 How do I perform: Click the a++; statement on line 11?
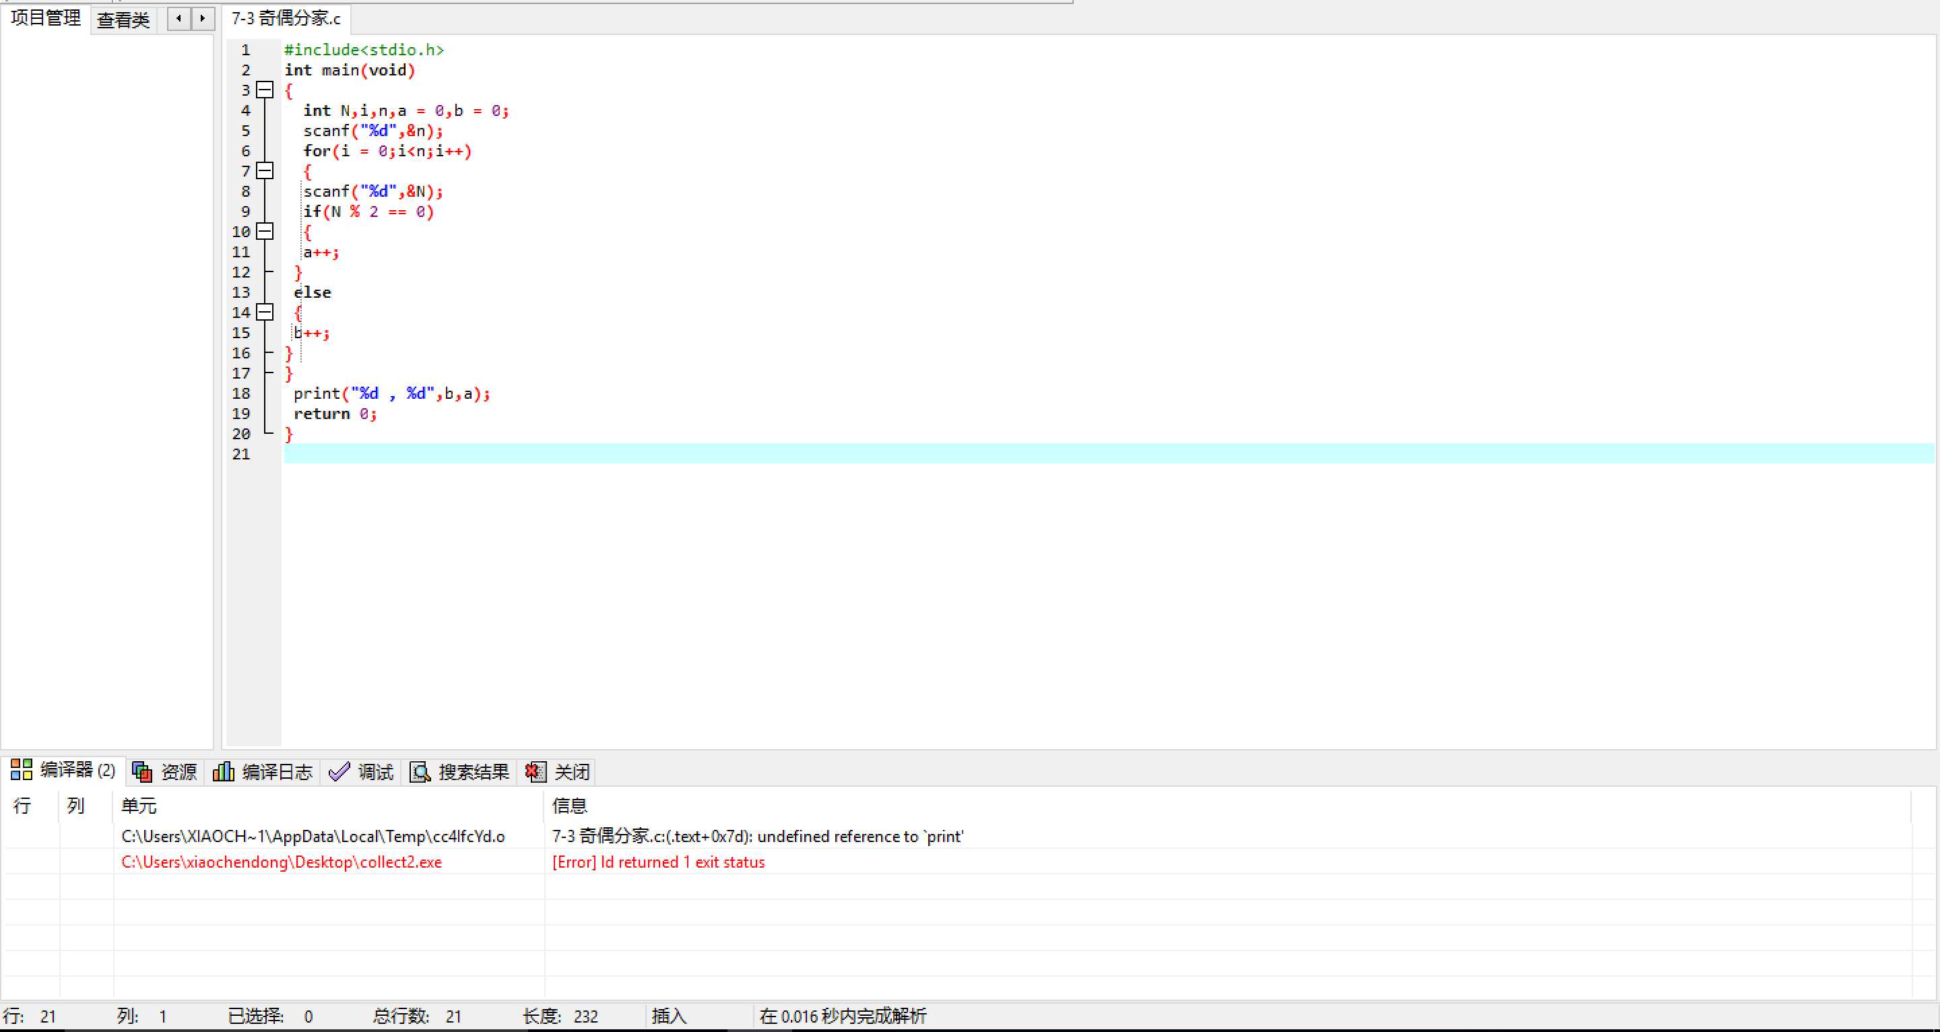pyautogui.click(x=321, y=253)
